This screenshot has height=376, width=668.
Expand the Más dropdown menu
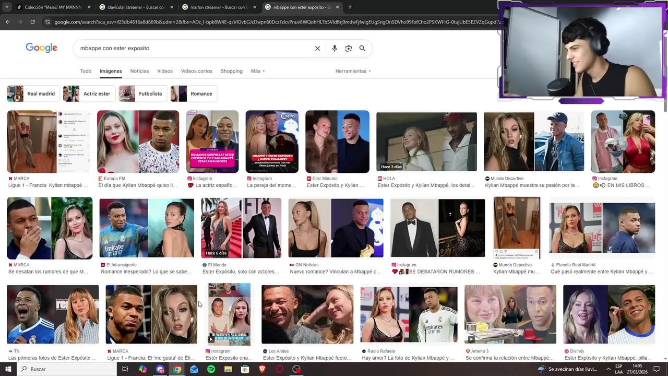tap(258, 71)
